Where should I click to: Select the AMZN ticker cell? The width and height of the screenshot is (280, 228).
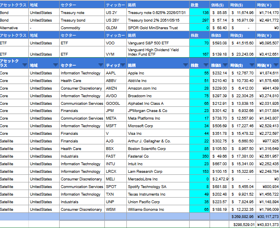(116, 88)
